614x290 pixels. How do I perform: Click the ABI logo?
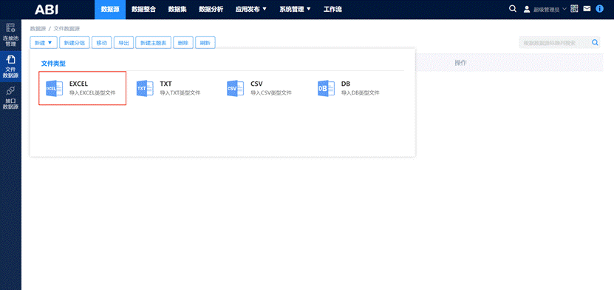pos(47,10)
